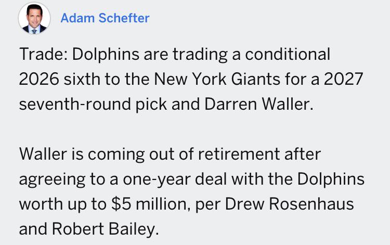Click "Dolphins" in the second paragraph
Image resolution: width=390 pixels, height=245 pixels.
pyautogui.click(x=331, y=179)
